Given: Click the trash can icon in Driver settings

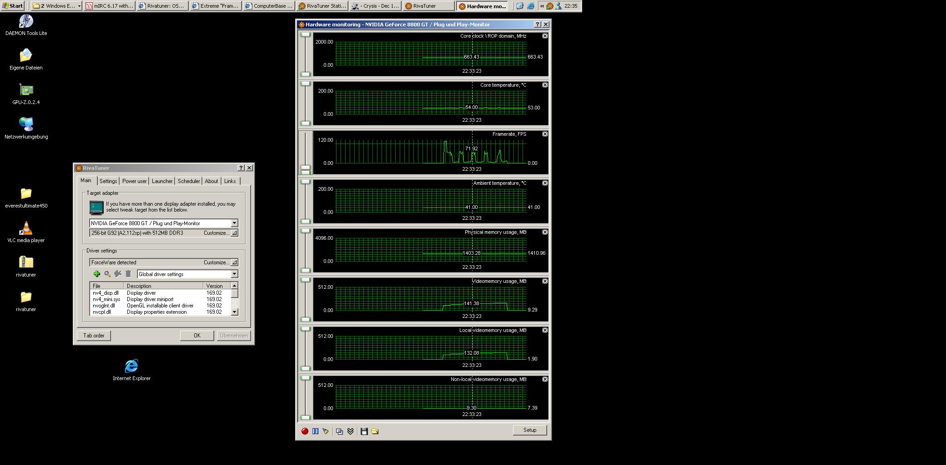Looking at the screenshot, I should pos(128,274).
